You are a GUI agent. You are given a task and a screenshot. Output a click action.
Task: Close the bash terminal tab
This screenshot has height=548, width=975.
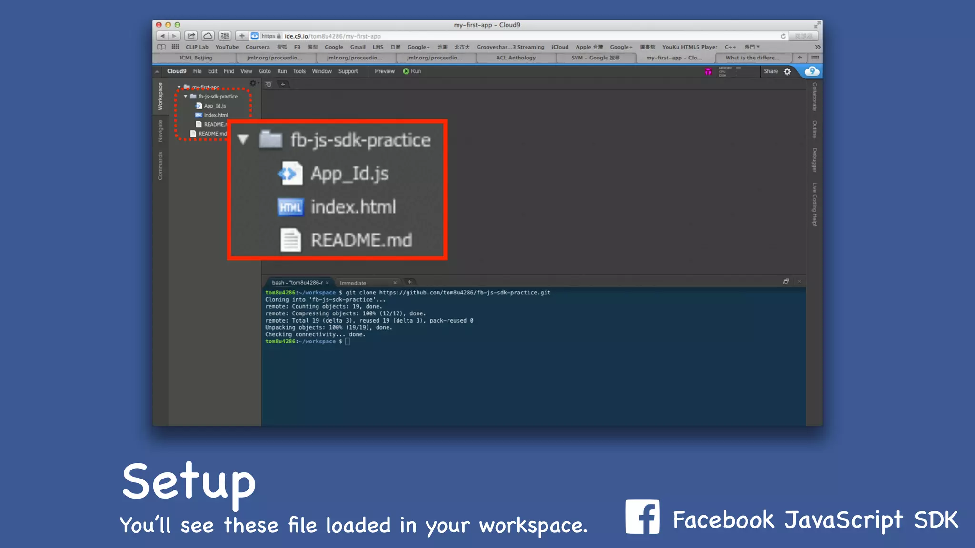click(x=327, y=283)
